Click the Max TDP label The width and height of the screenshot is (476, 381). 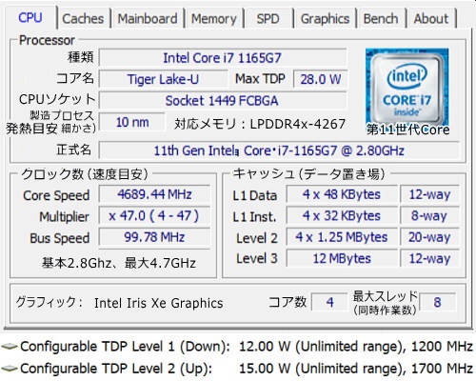click(x=260, y=79)
